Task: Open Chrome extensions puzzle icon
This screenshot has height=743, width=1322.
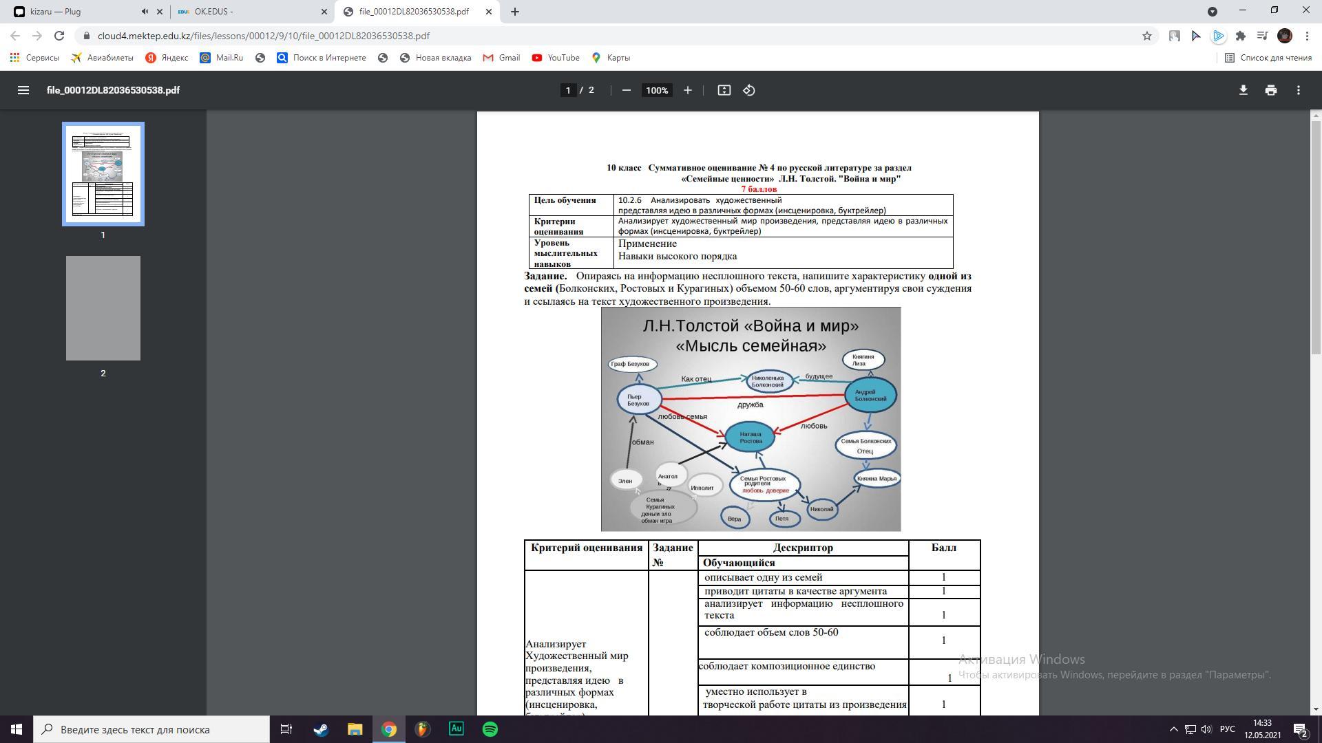Action: click(x=1240, y=36)
